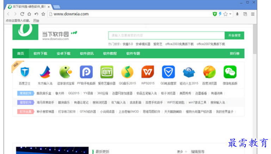This screenshot has width=271, height=154.
Task: Click hot search link 安卓模拟器
Action: point(143,44)
